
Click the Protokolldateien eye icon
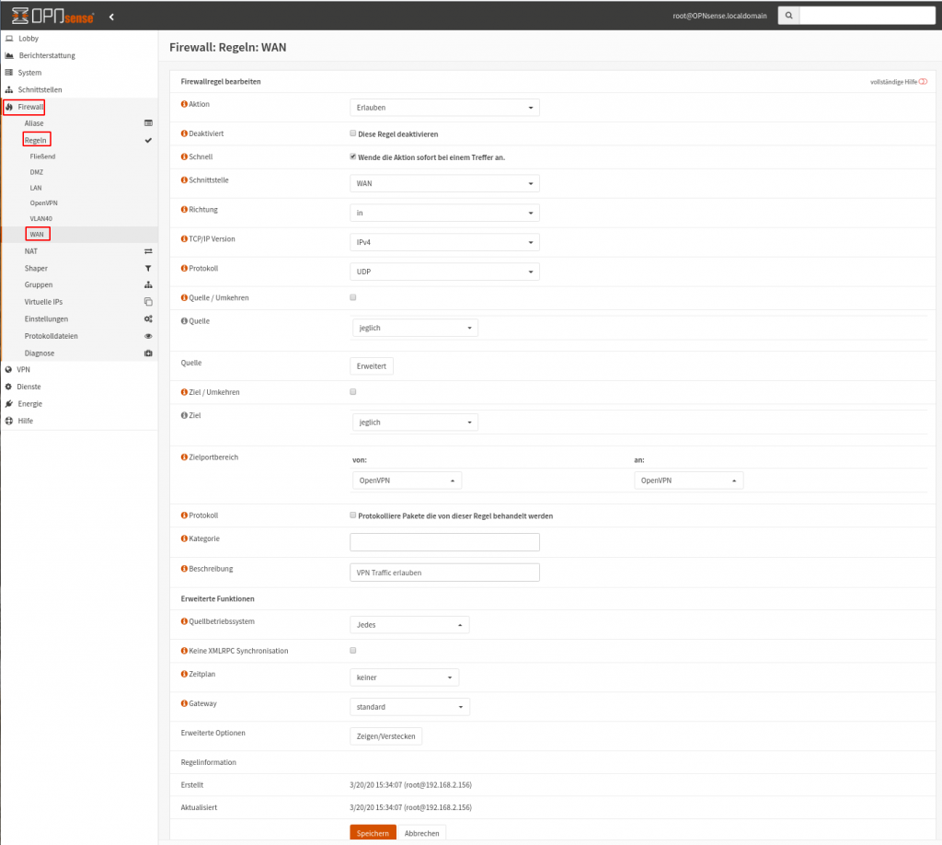tap(147, 335)
